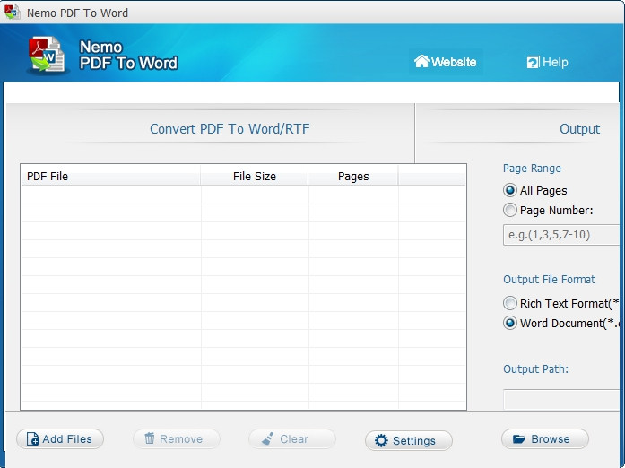The height and width of the screenshot is (468, 625).
Task: Click the Pages column header
Action: 353,176
